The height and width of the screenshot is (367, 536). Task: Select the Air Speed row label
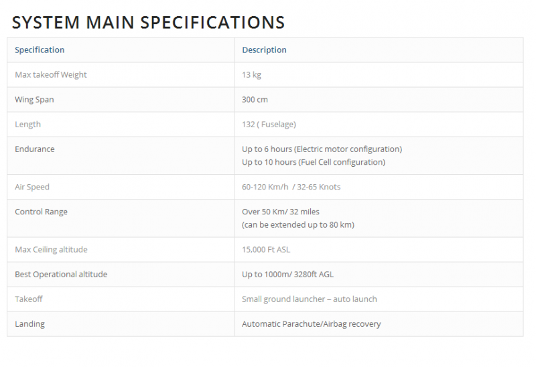(x=32, y=187)
